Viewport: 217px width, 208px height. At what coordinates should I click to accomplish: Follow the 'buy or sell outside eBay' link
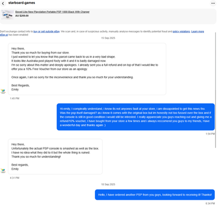[x=47, y=31]
